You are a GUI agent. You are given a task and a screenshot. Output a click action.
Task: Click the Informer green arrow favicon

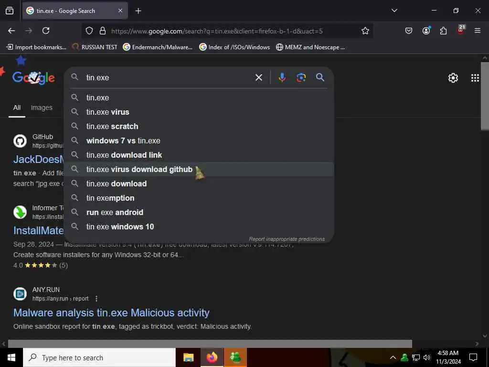(x=20, y=212)
